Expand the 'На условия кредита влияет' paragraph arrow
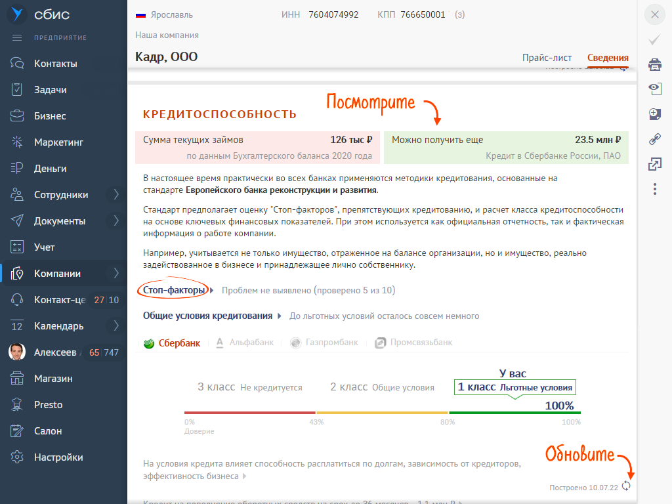The image size is (672, 504). [245, 476]
